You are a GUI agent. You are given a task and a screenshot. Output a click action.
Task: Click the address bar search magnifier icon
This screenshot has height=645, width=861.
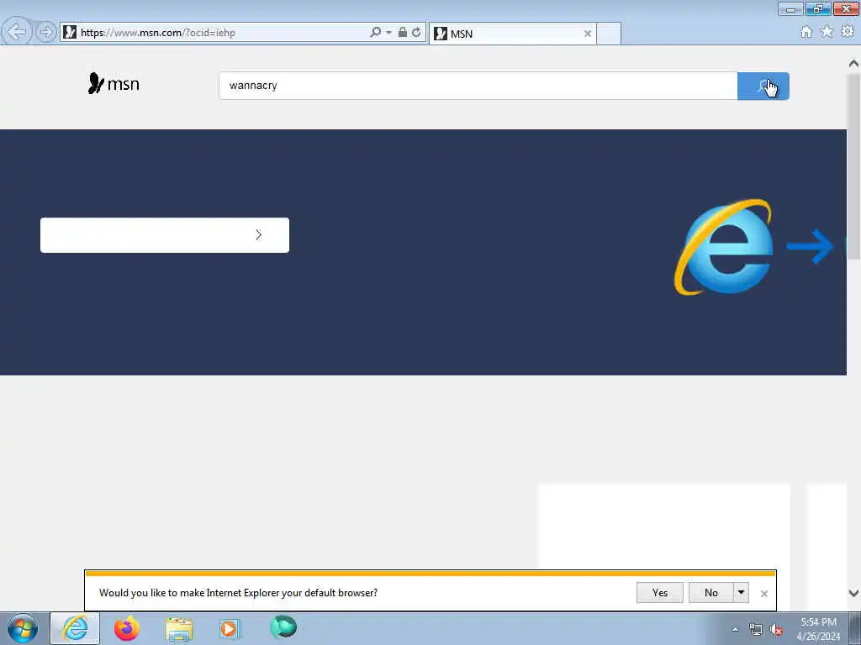click(375, 33)
